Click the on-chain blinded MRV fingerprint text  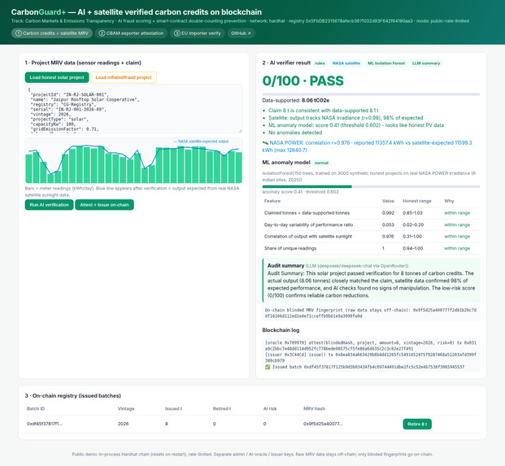click(371, 313)
